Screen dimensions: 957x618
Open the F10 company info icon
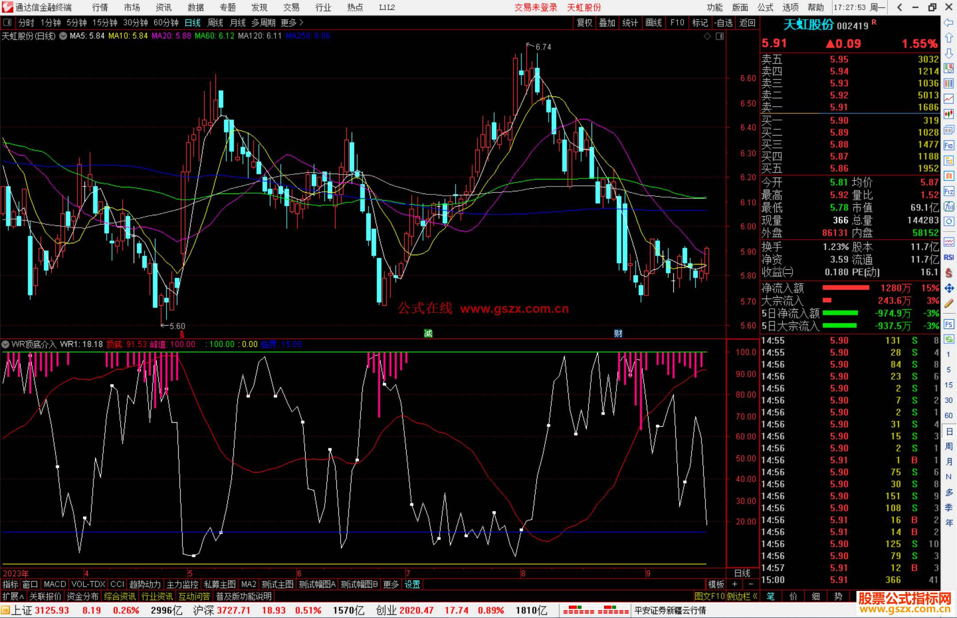click(x=949, y=145)
